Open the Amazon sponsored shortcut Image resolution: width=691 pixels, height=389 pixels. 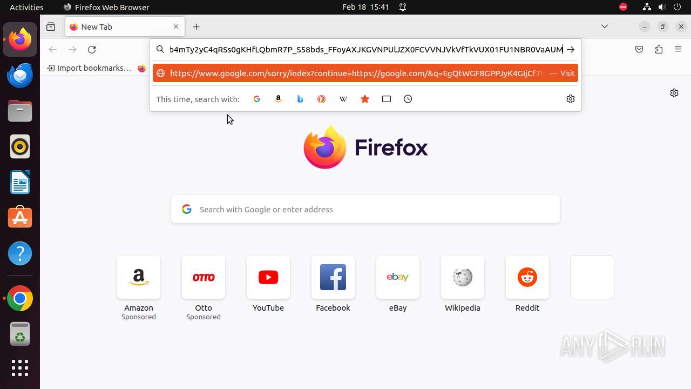coord(139,277)
